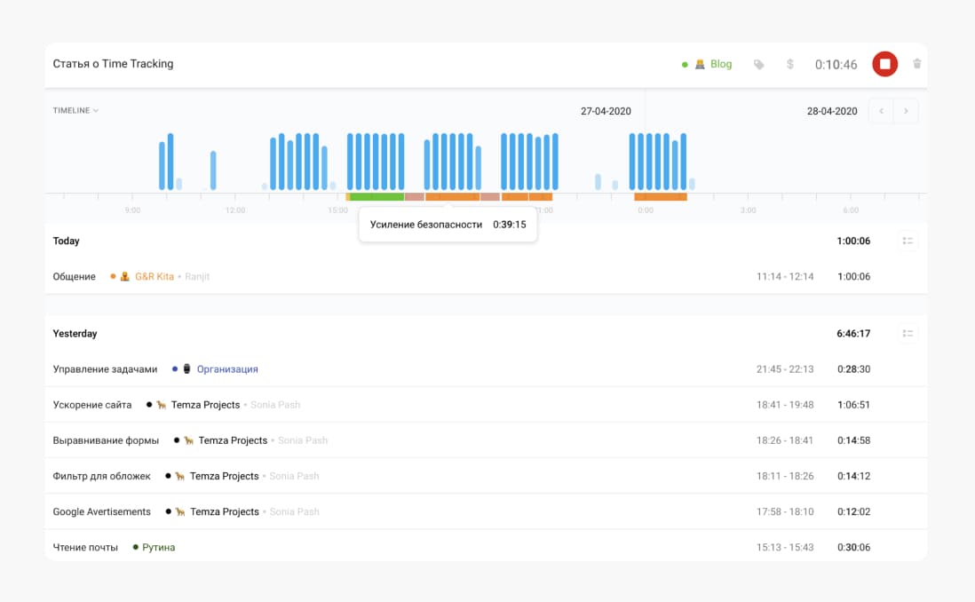Open the G&R Kita project link
Image resolution: width=975 pixels, height=602 pixels.
click(155, 277)
